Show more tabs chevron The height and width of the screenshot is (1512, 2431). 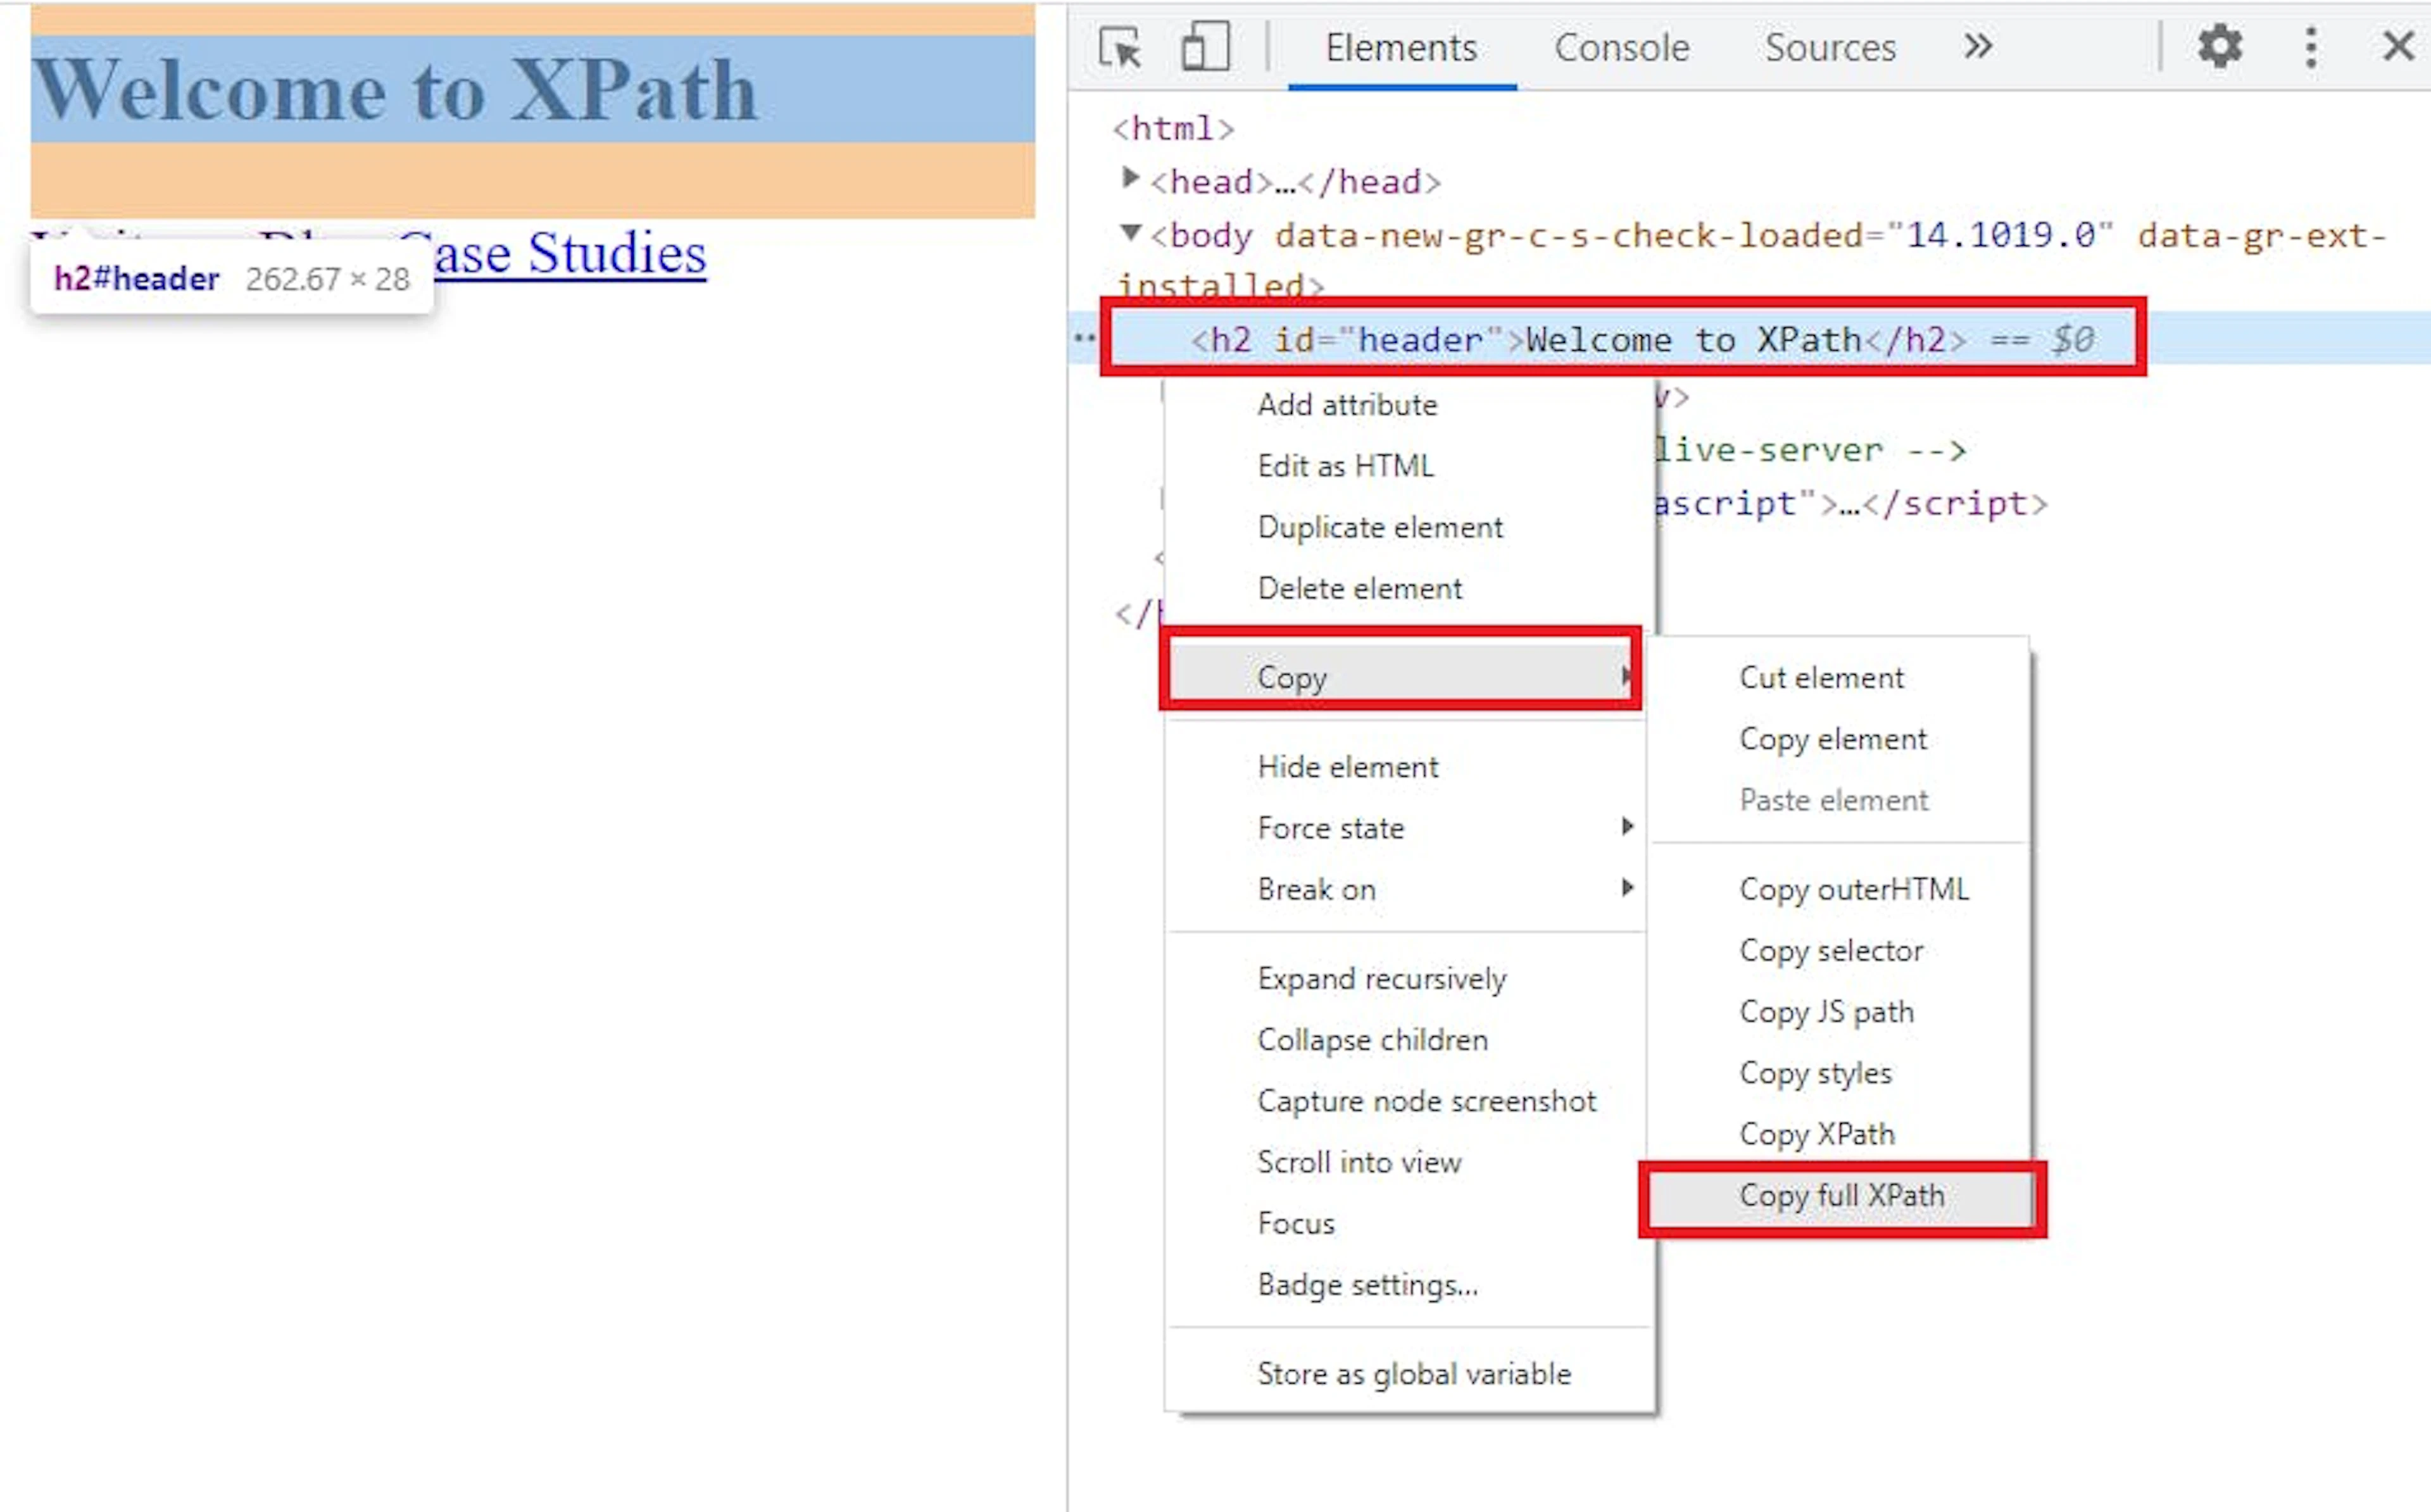coord(1977,46)
